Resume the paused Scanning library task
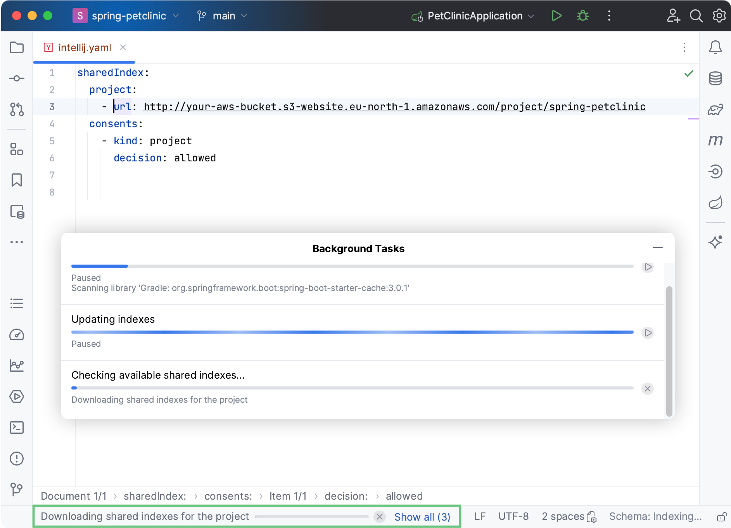This screenshot has height=528, width=731. pos(648,267)
